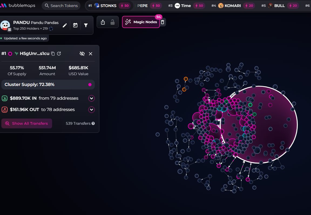
Task: Select the upper orange ring node
Action: point(186,79)
